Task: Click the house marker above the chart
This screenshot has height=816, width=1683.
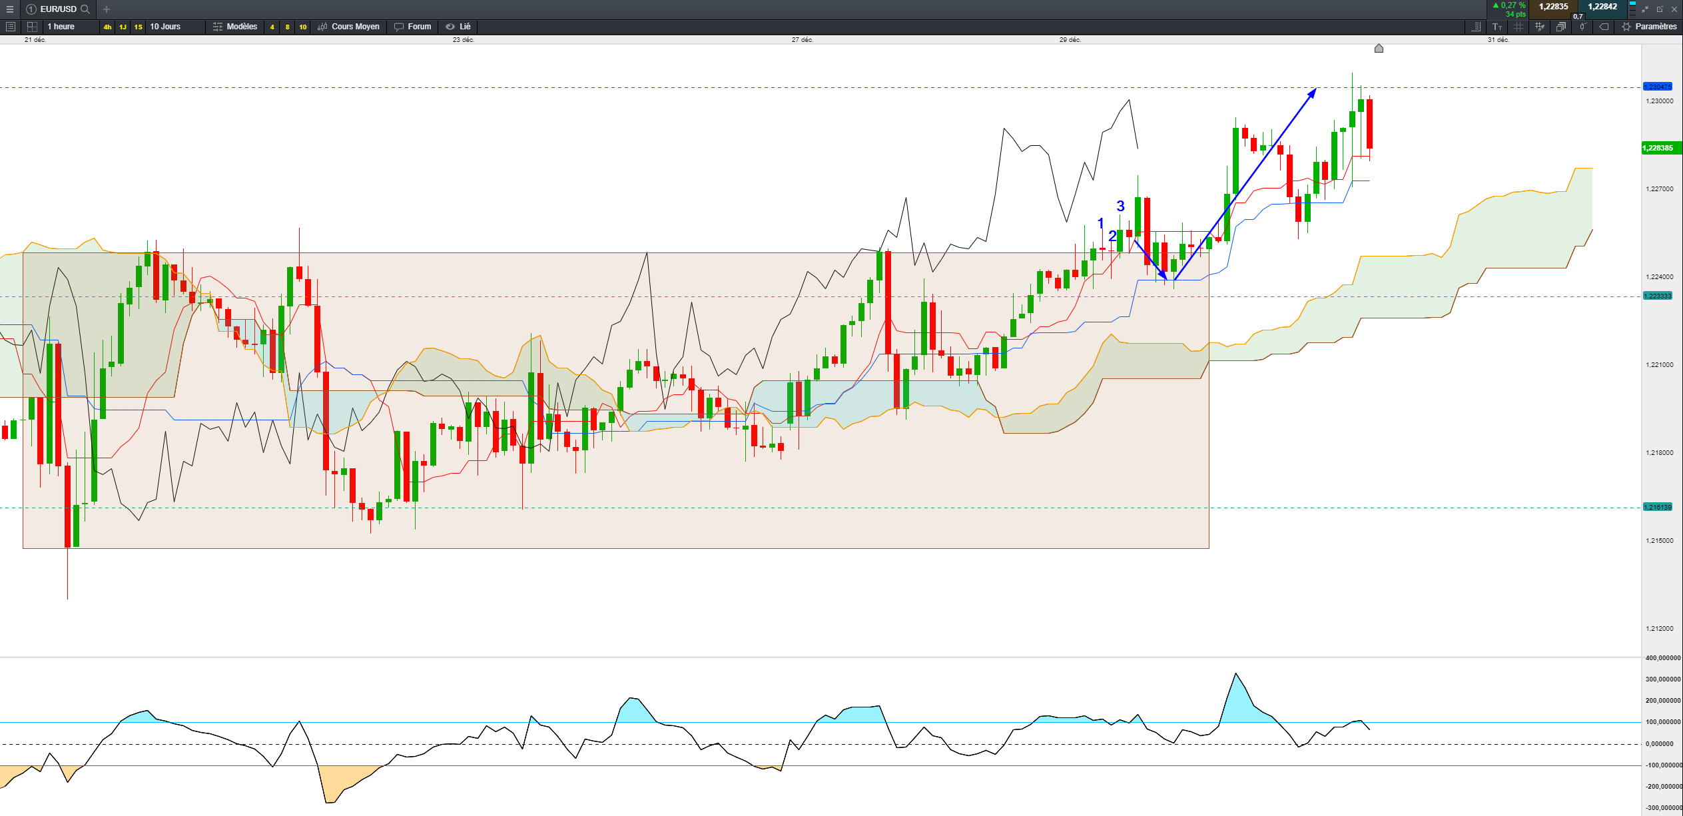Action: [x=1379, y=48]
